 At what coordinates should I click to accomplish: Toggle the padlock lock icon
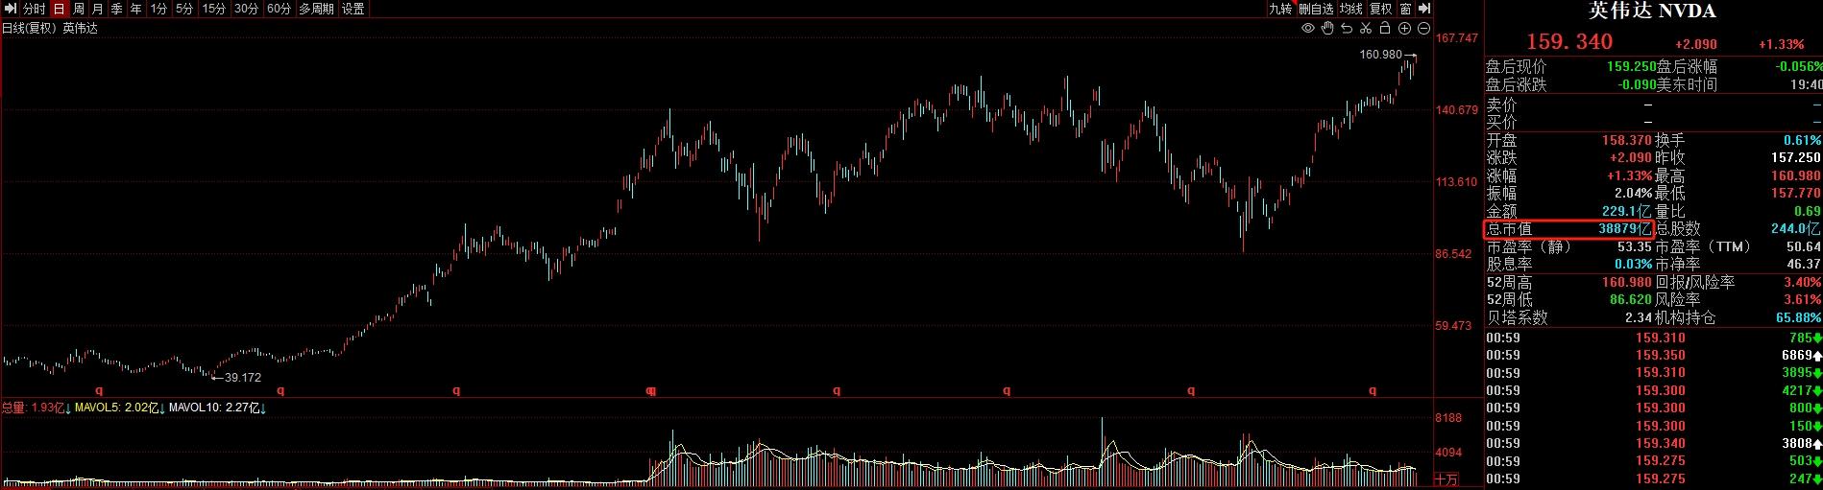1385,28
